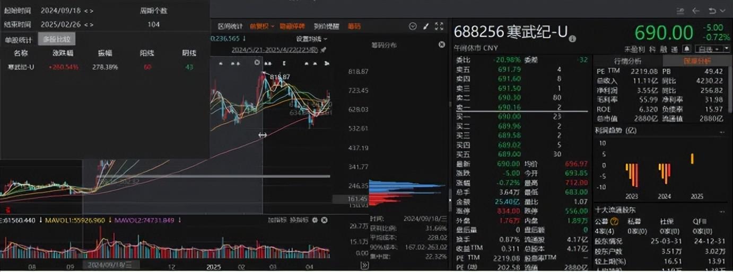Click the pin icon beside date range
The image size is (733, 272).
point(324,50)
